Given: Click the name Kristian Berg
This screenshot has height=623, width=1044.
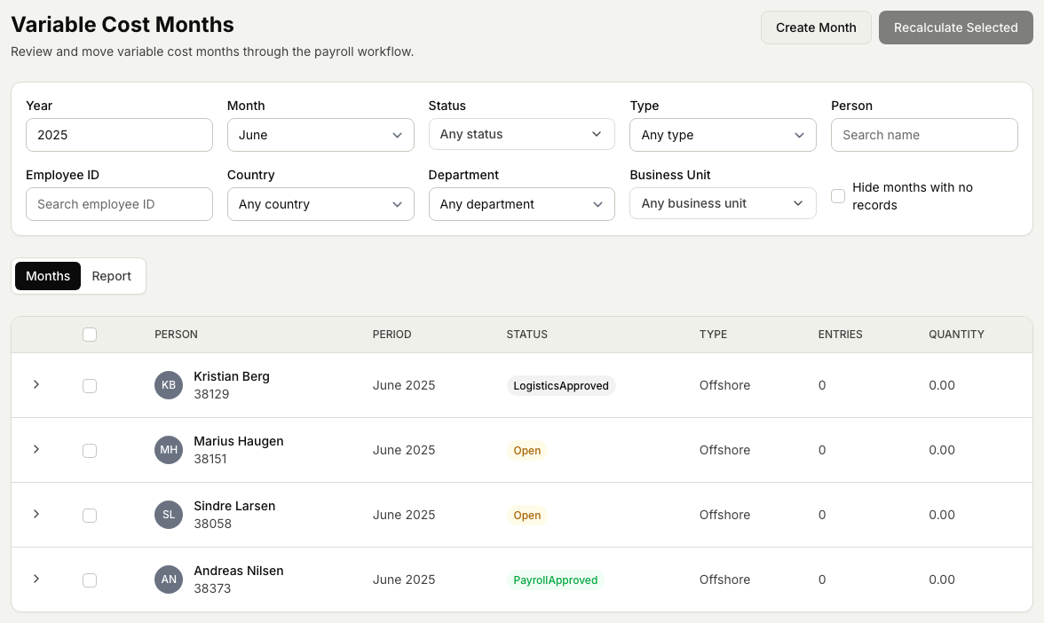Looking at the screenshot, I should 232,376.
